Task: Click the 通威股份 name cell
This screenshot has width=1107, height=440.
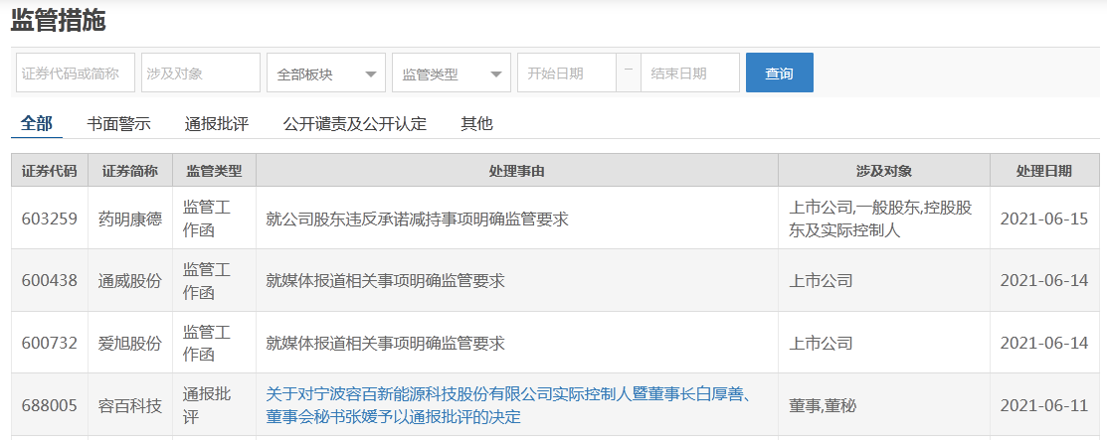Action: point(130,281)
